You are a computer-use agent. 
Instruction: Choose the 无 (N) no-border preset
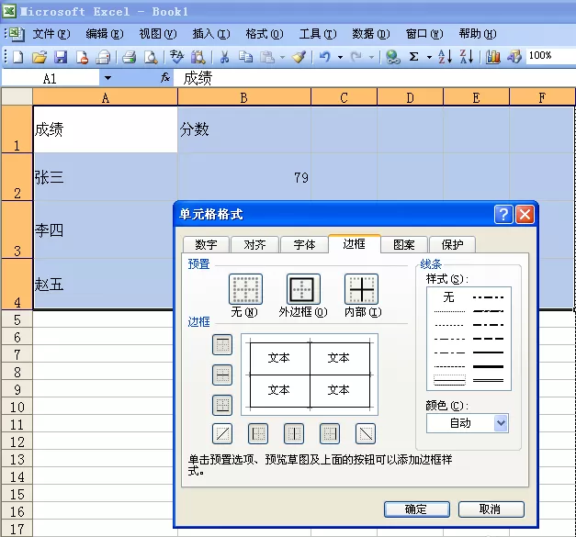tap(245, 289)
